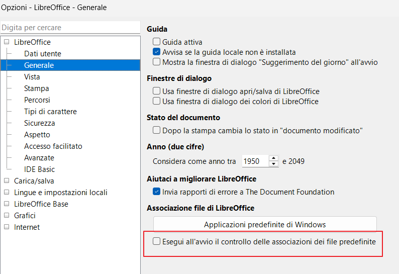Screen dimensions: 399x274
Task: Open Applicazioni predefinite di Windows
Action: (x=265, y=224)
